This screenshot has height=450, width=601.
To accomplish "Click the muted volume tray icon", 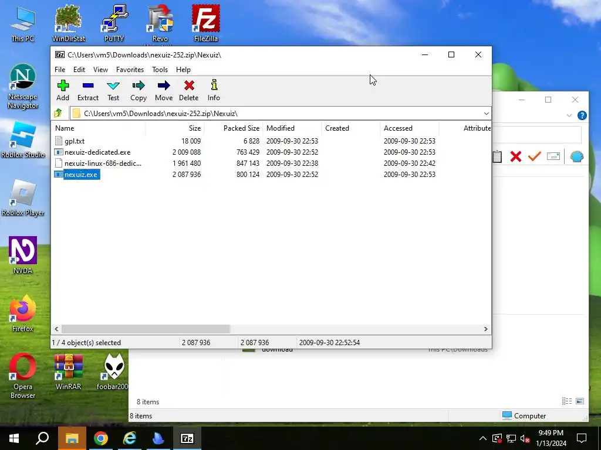I will point(525,438).
